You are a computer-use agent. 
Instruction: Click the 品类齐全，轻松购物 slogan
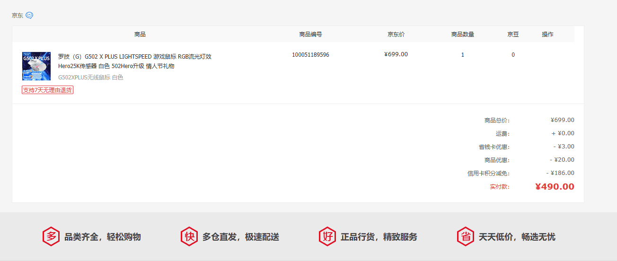[x=103, y=237]
